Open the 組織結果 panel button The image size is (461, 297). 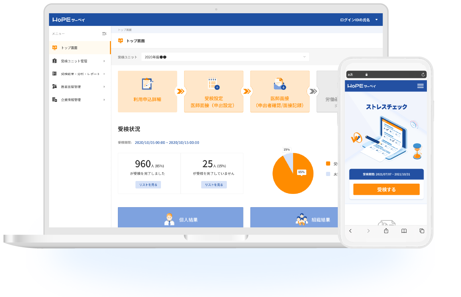point(294,217)
